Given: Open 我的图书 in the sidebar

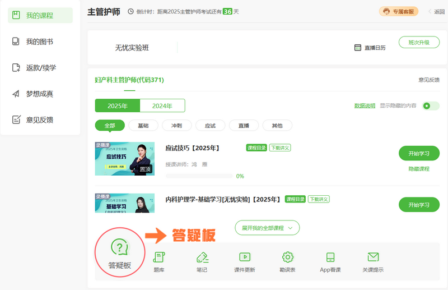Looking at the screenshot, I should 40,42.
